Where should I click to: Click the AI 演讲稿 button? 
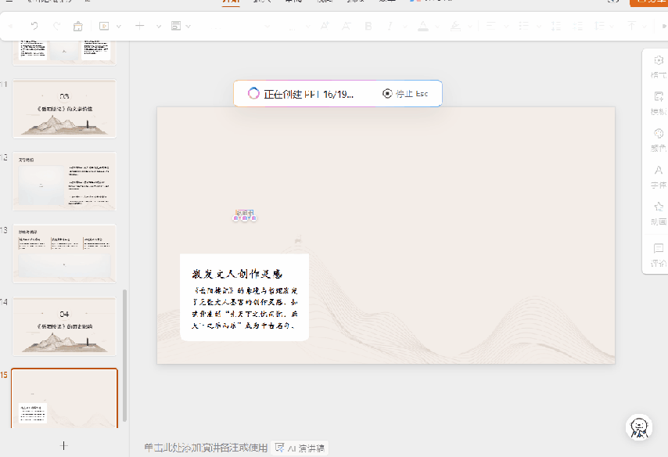tap(300, 448)
